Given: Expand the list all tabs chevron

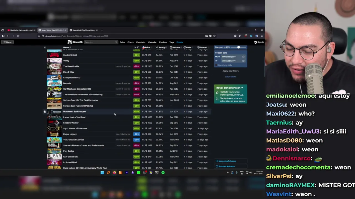Looking at the screenshot, I should click(237, 30).
